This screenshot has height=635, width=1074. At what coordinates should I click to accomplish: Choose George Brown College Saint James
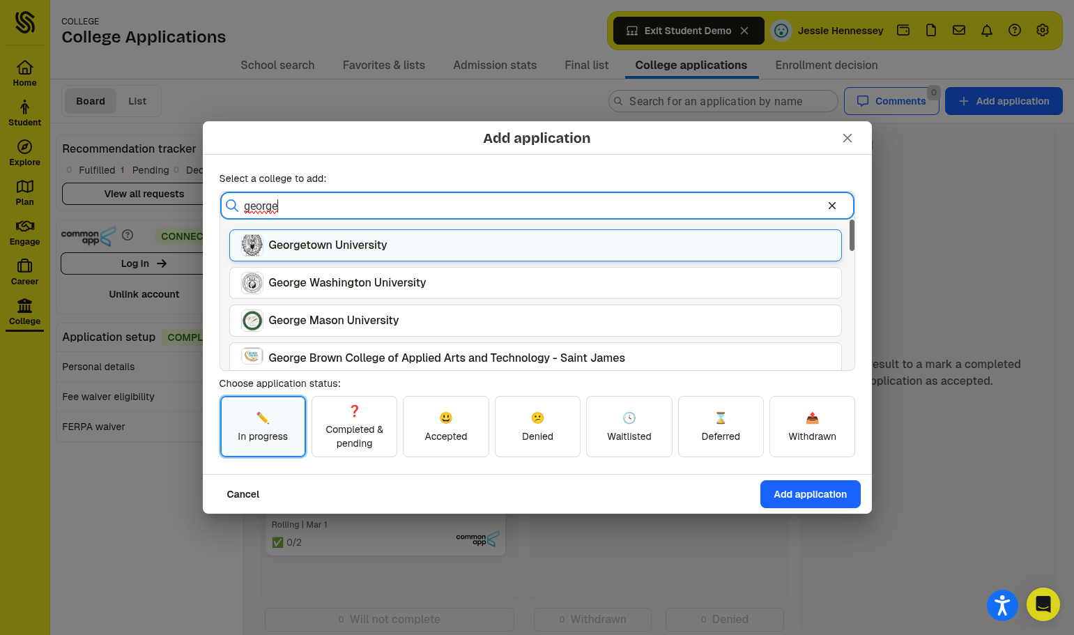[535, 357]
